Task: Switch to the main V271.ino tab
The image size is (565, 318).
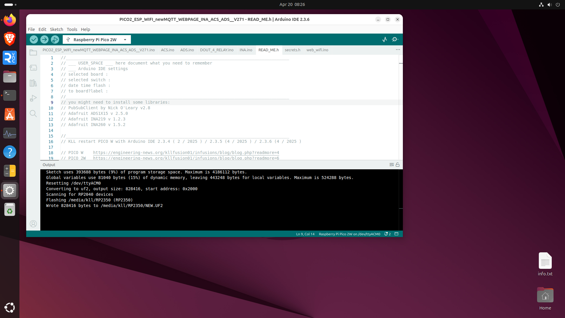Action: 99,50
